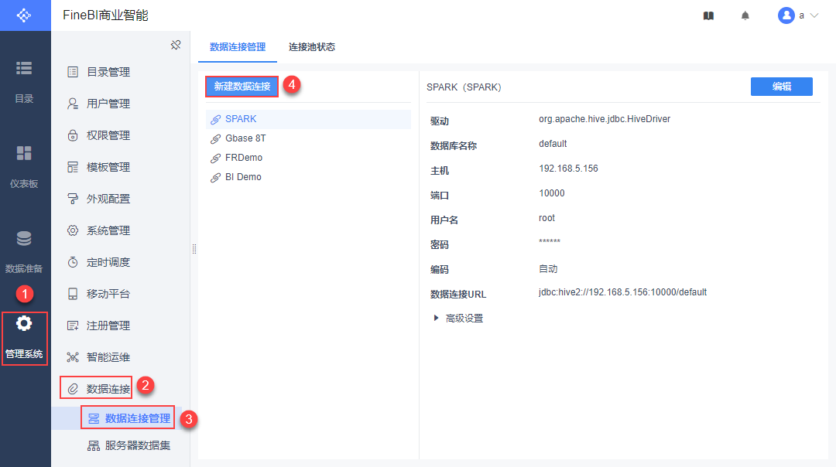Click the user avatar icon
836x467 pixels.
pos(786,15)
